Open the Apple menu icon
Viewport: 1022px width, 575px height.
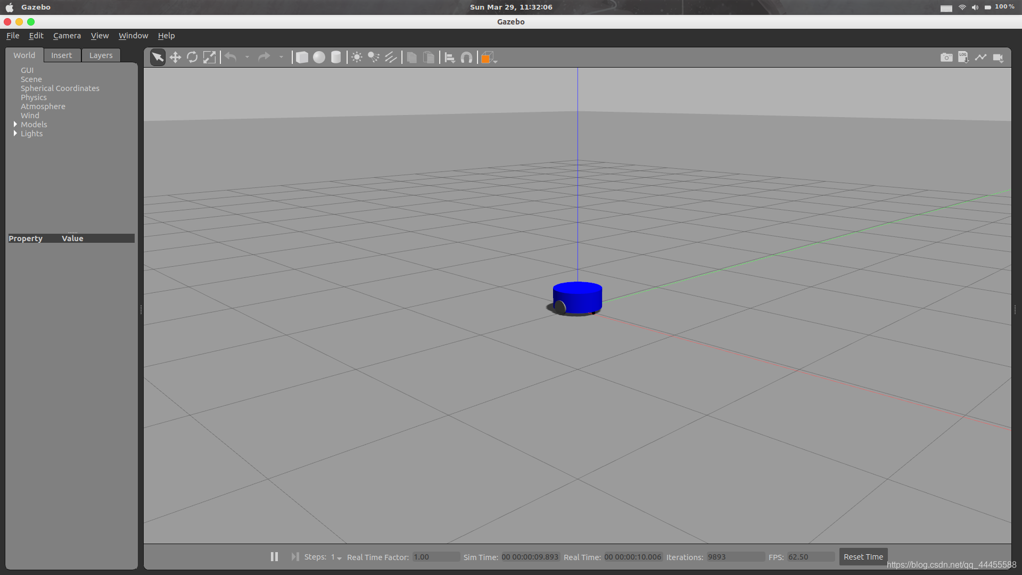[x=10, y=7]
